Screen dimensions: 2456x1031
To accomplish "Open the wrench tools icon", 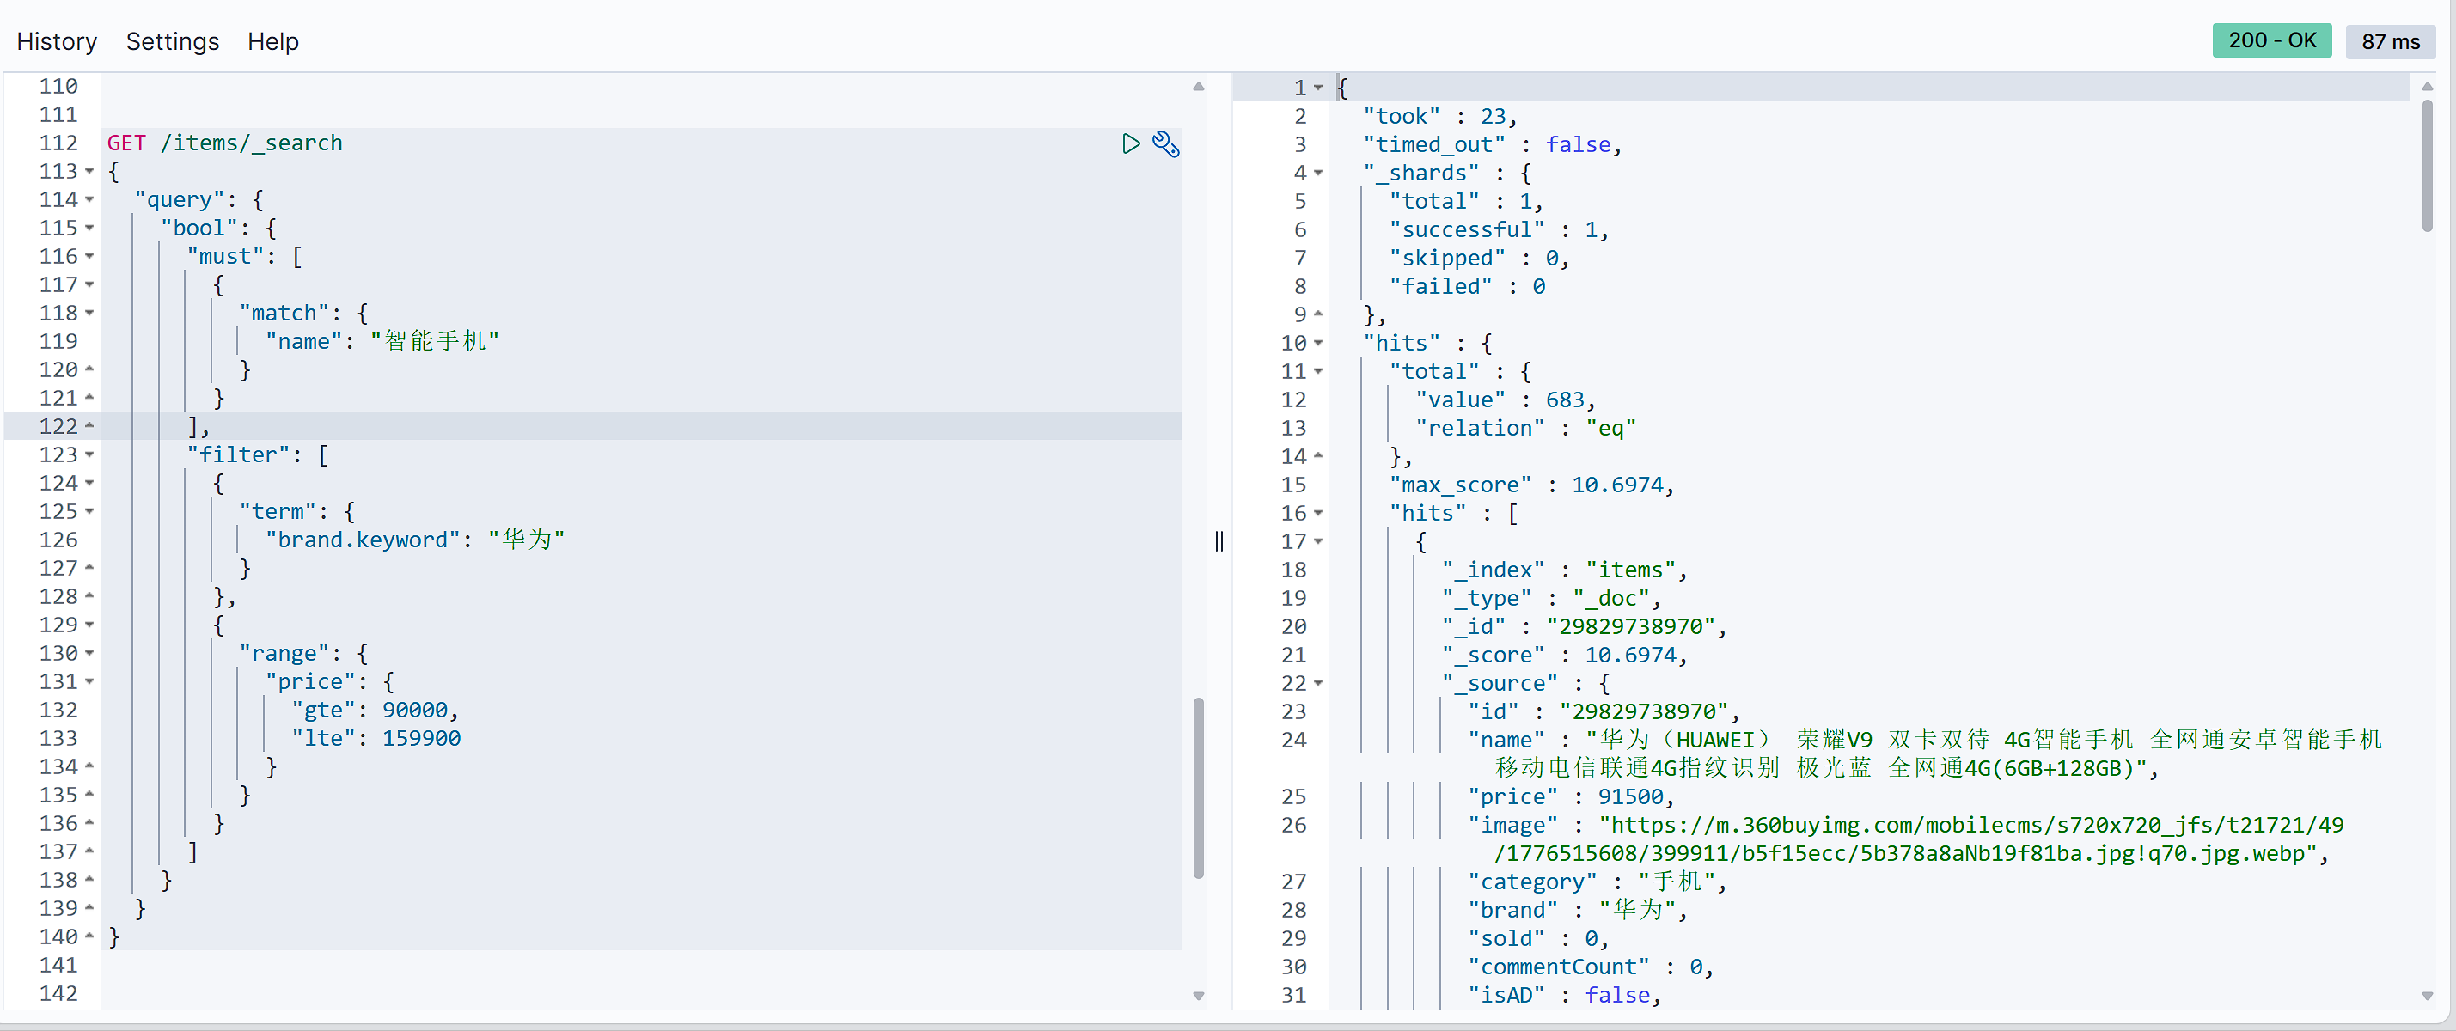I will [1165, 143].
